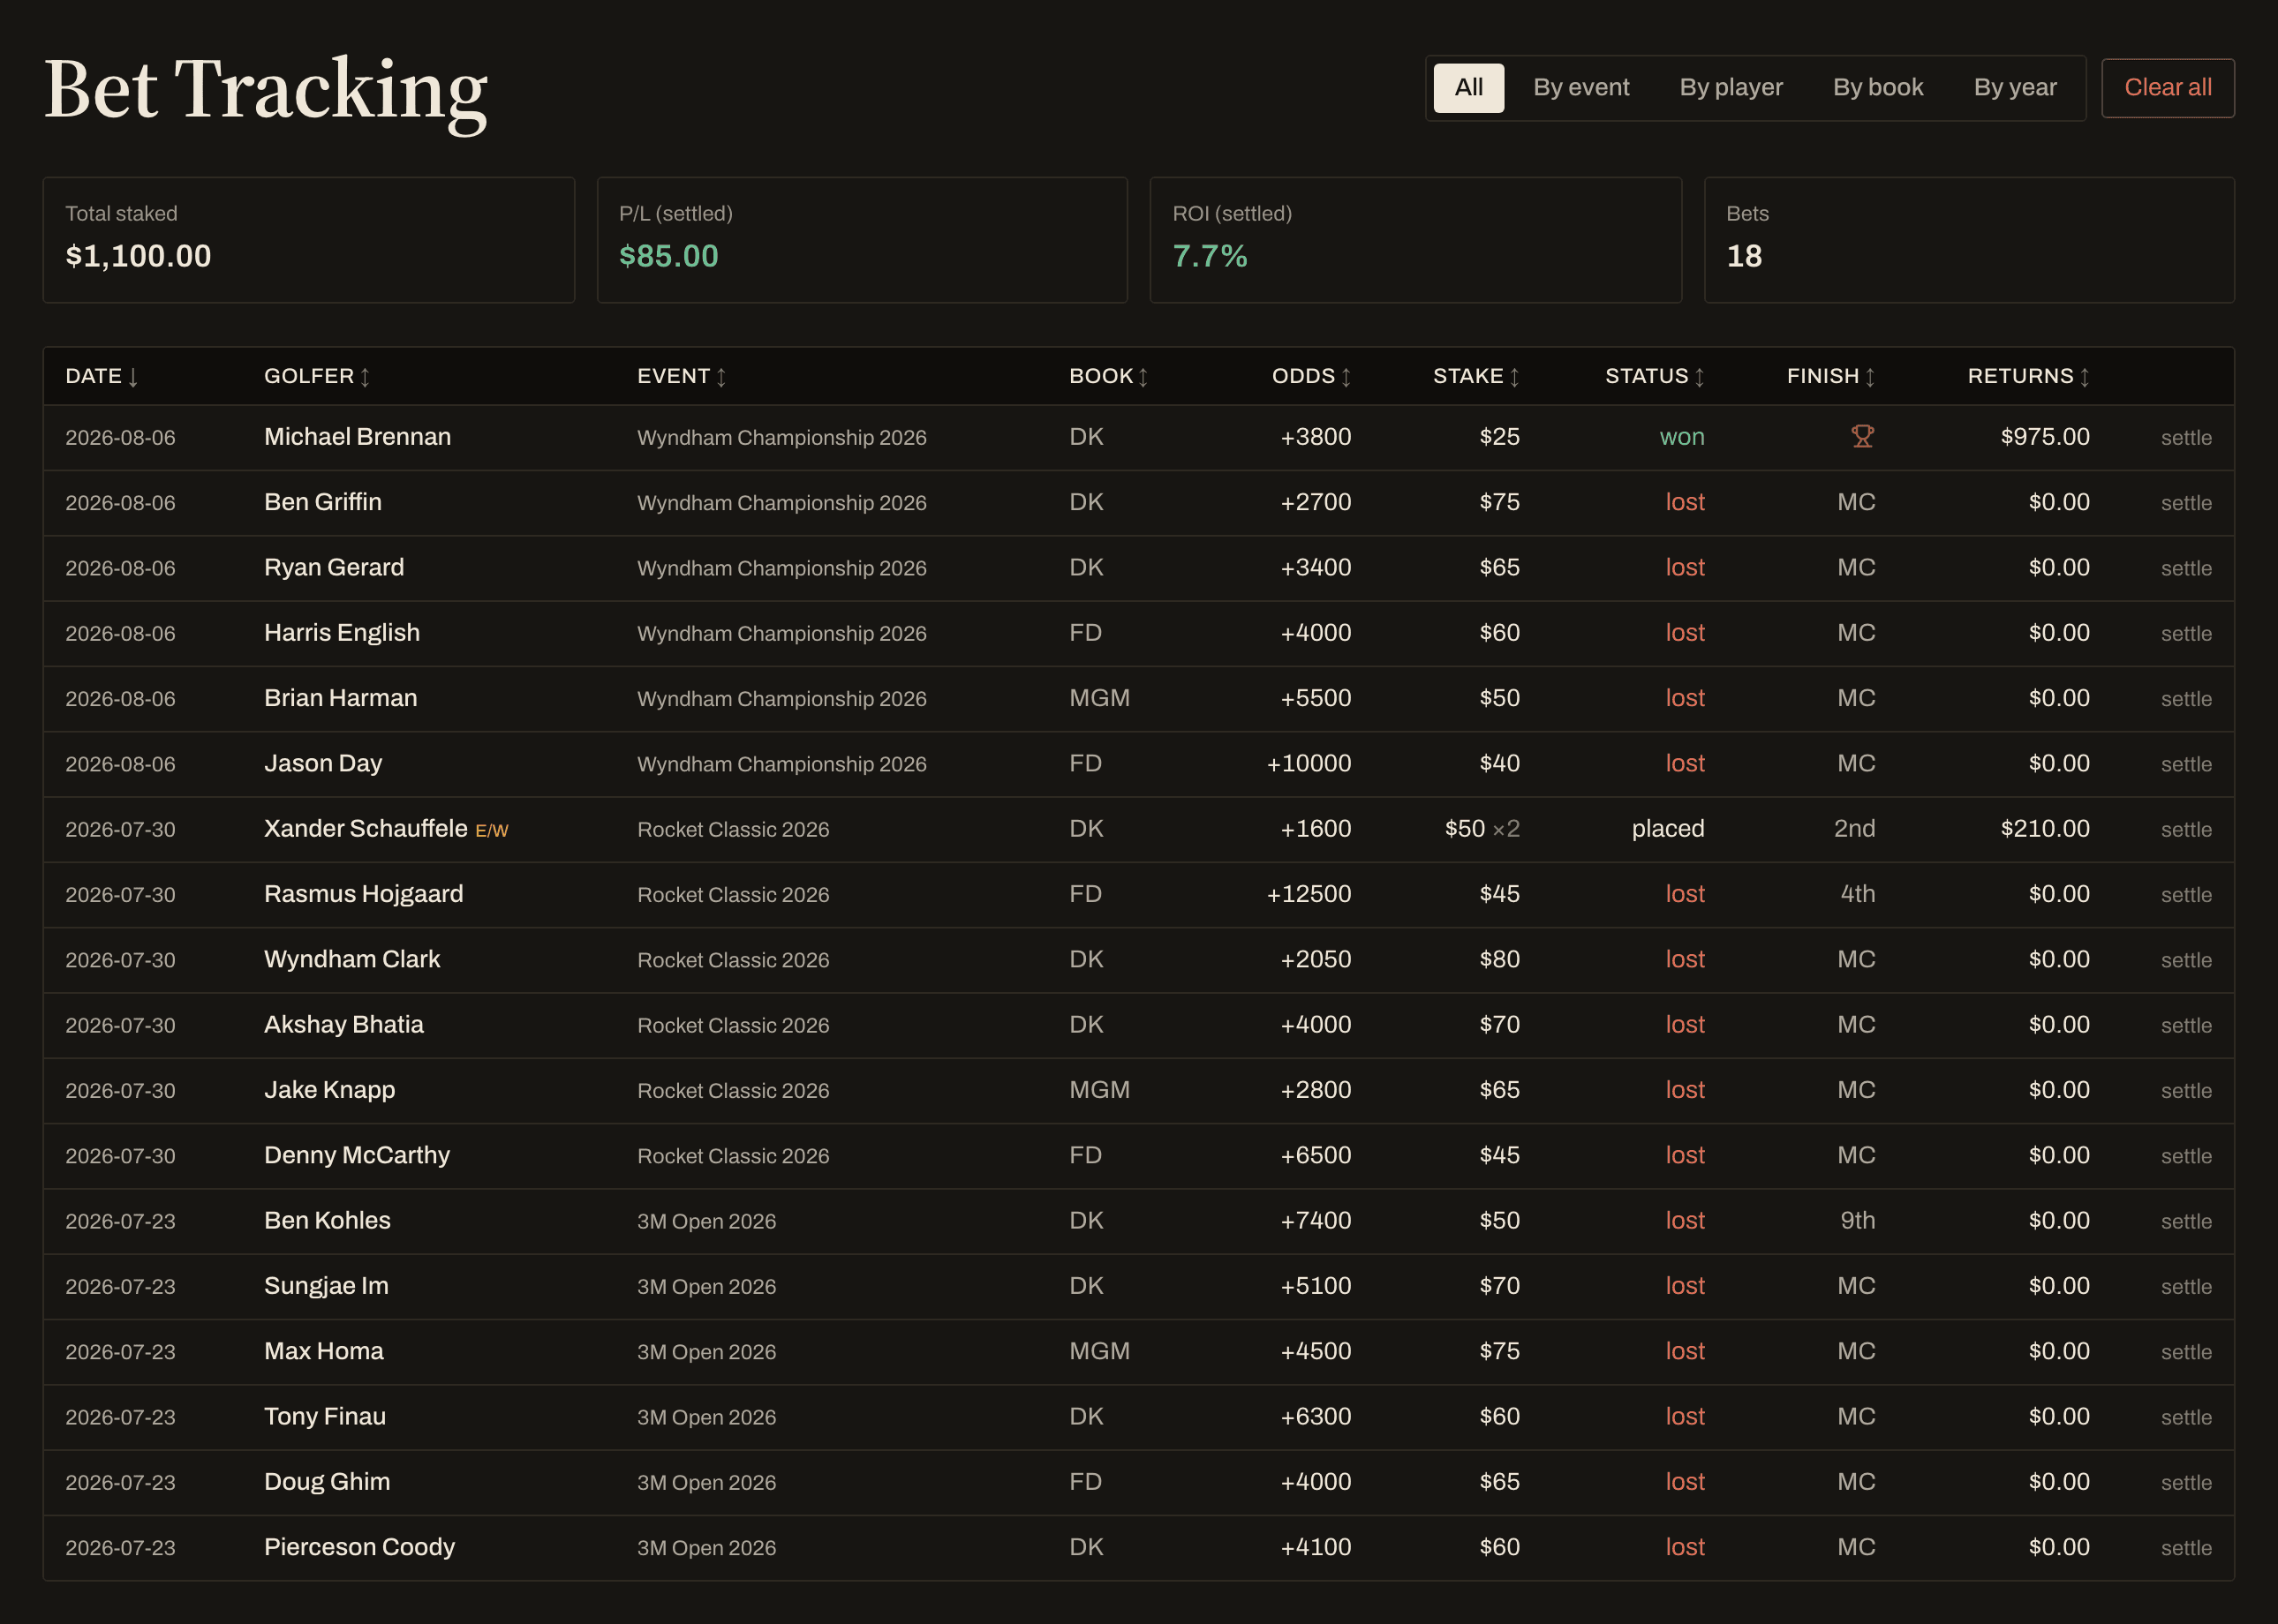Settle the Rasmus Hojgaard bet
Image resolution: width=2278 pixels, height=1624 pixels.
click(2186, 895)
